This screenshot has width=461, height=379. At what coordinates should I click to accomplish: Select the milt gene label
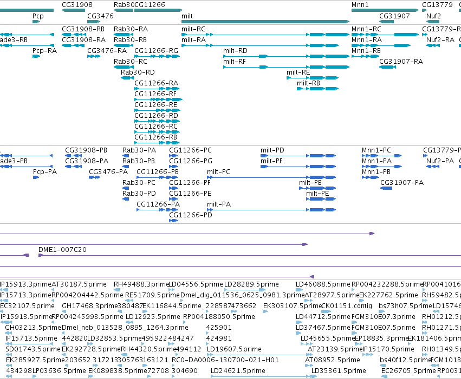(x=187, y=16)
